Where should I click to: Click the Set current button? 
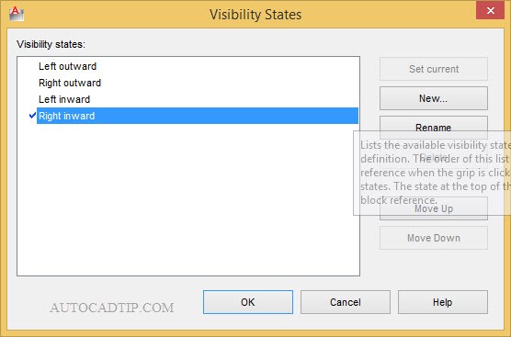434,69
